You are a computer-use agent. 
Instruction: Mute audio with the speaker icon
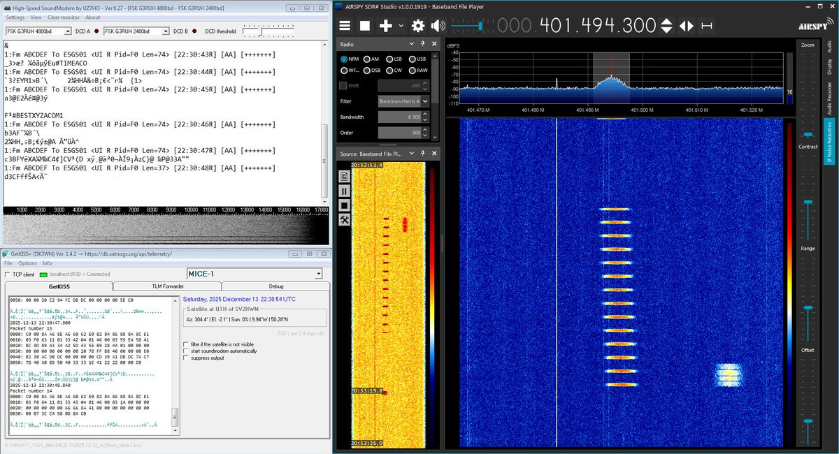point(438,26)
